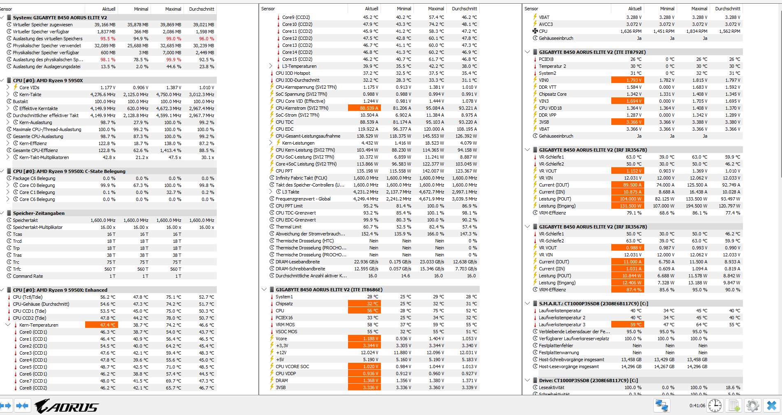Screen dimensions: 782x415
Task: Click the thermometer icon beside PCIEX8
Action: [535, 59]
